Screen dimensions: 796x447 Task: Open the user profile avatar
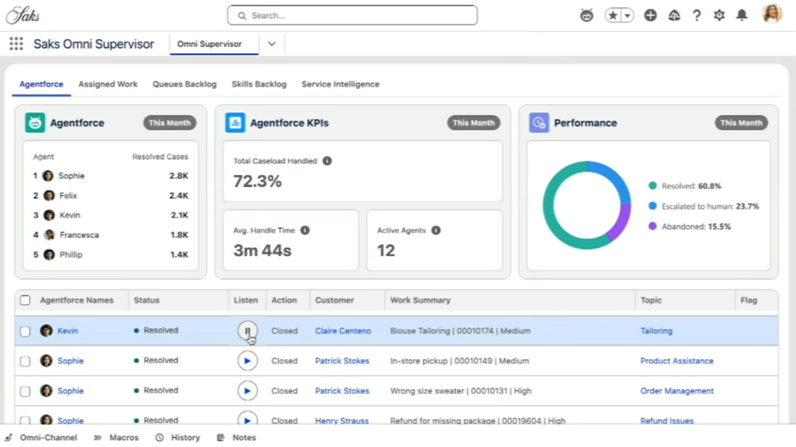point(772,14)
